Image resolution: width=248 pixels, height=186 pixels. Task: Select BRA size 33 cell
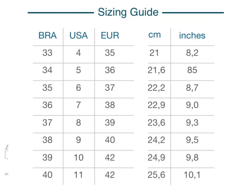click(47, 53)
